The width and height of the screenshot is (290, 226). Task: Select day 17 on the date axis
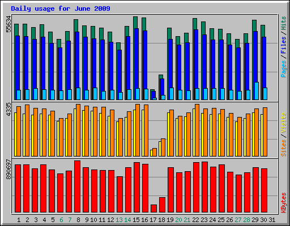tap(153, 220)
